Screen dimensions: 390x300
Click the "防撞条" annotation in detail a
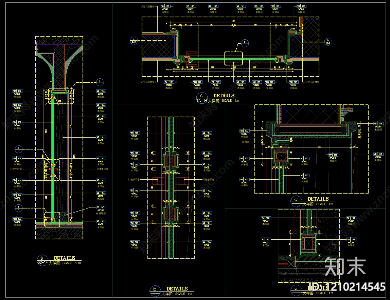pos(246,142)
